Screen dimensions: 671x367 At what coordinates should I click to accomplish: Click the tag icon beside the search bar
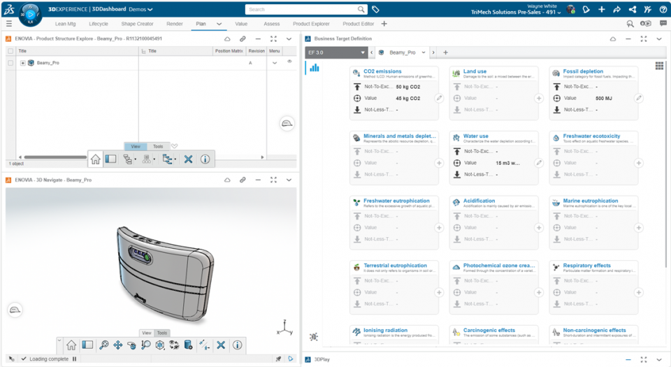pos(375,9)
